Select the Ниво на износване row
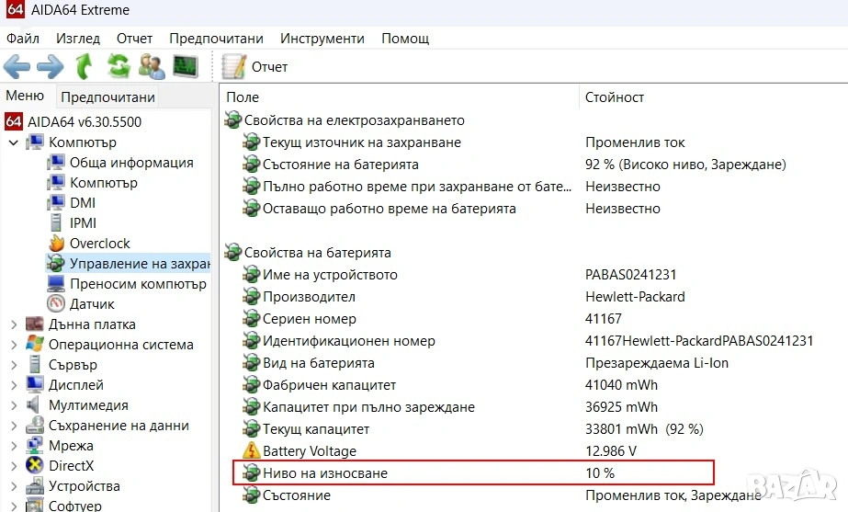Viewport: 848px width, 512px height. pos(325,473)
